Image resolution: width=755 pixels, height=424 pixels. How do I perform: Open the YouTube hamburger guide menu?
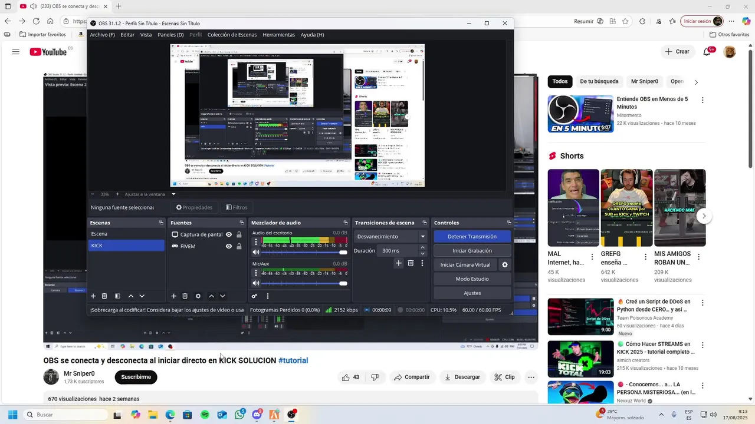[15, 52]
